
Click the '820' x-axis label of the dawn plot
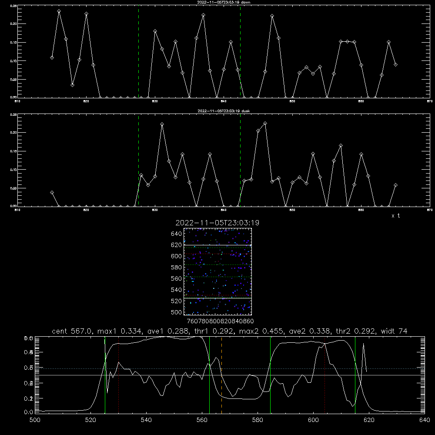tap(86, 101)
